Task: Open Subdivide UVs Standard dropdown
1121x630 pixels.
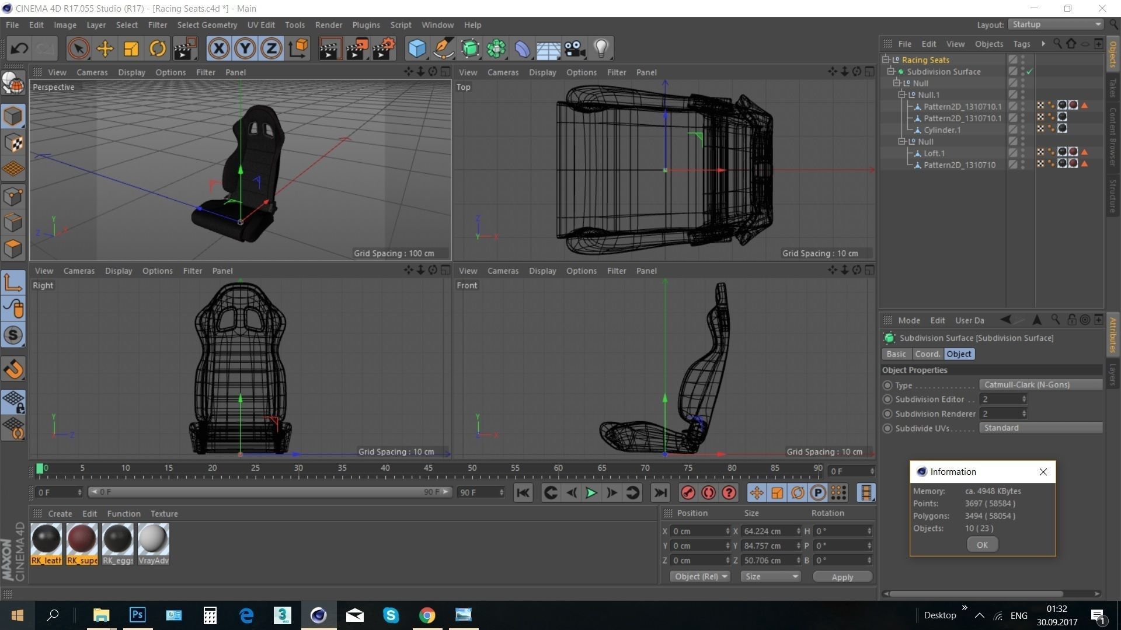Action: 1040,428
